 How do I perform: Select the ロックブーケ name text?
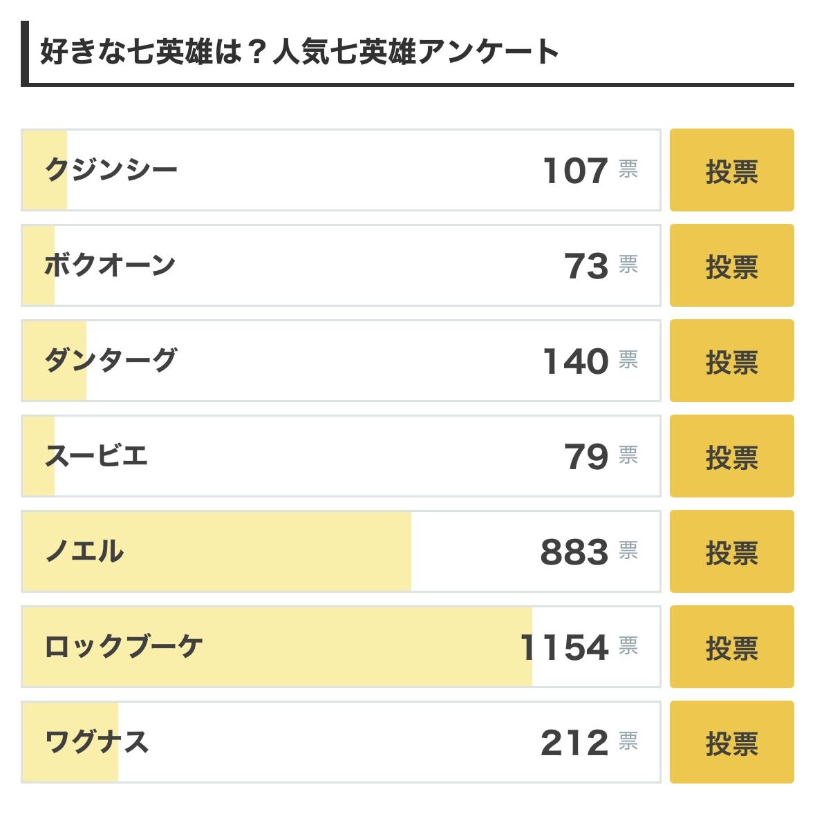click(x=124, y=647)
